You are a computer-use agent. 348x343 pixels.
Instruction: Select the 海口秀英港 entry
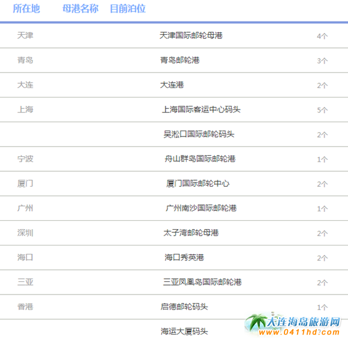(184, 257)
